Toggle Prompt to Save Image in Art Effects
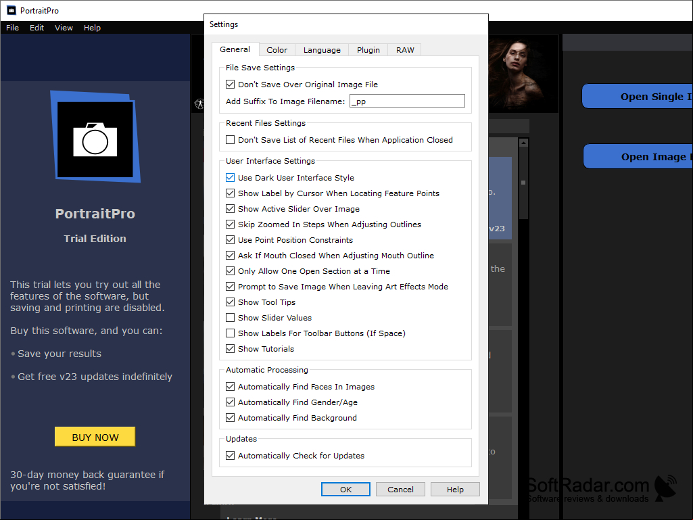The image size is (693, 520). click(x=231, y=286)
